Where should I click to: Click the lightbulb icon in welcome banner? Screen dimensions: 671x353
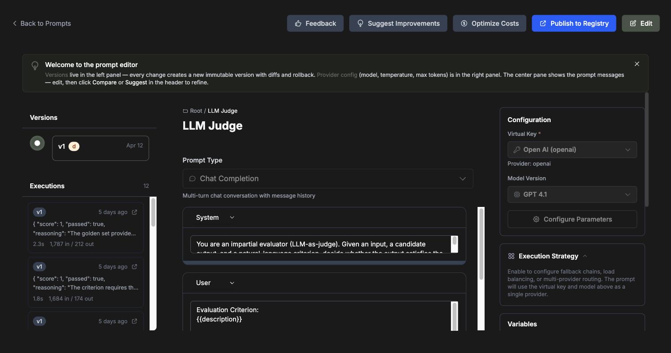click(35, 66)
